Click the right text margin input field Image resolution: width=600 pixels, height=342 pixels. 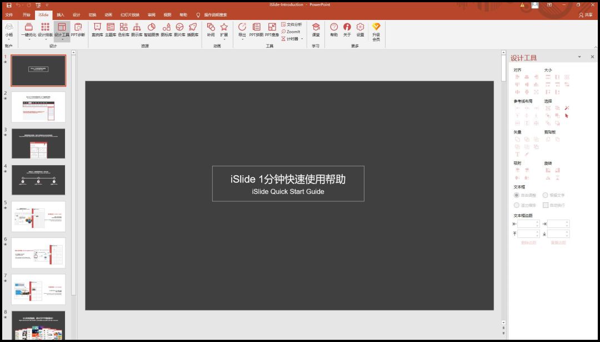tap(558, 224)
